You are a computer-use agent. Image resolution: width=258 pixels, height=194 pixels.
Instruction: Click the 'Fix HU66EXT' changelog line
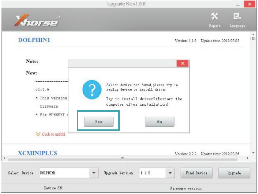pos(52,115)
